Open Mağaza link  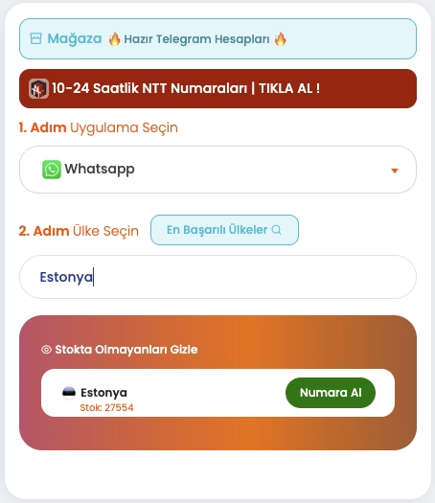pos(75,39)
